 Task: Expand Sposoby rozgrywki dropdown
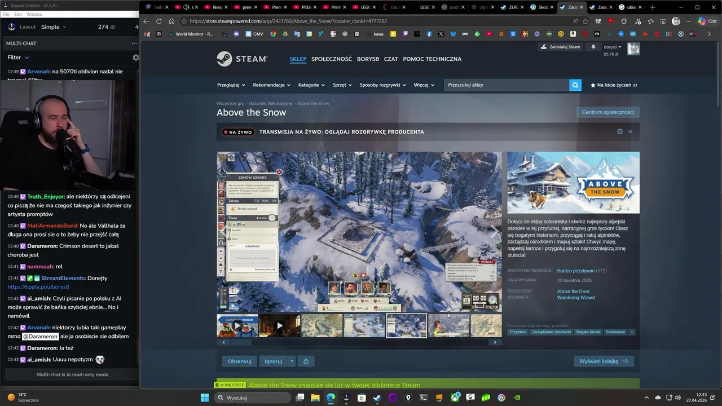[x=382, y=85]
